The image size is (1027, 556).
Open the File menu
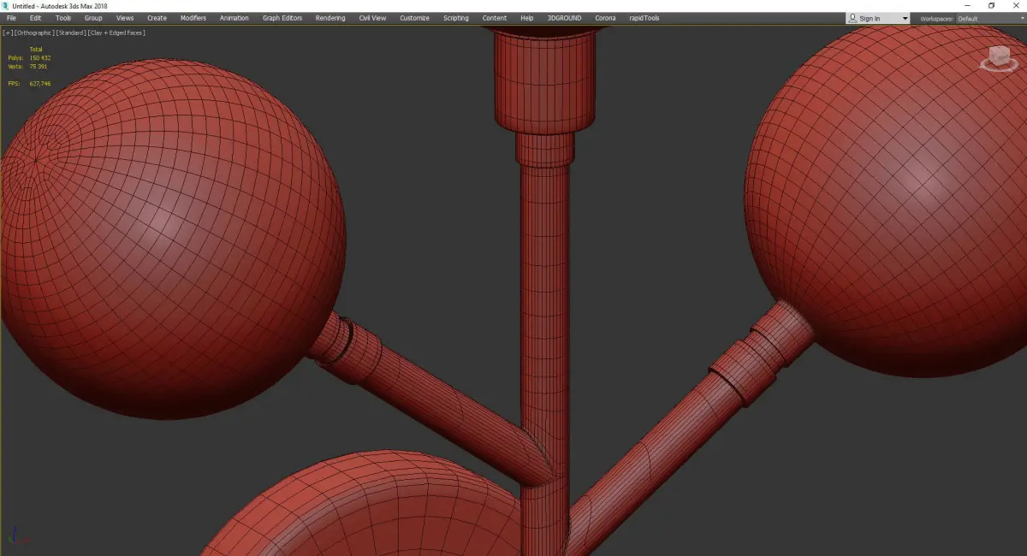[x=11, y=18]
